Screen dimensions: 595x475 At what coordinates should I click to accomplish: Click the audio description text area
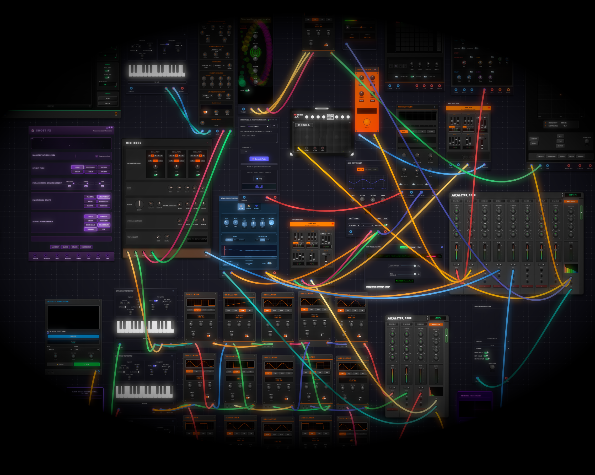point(259,138)
